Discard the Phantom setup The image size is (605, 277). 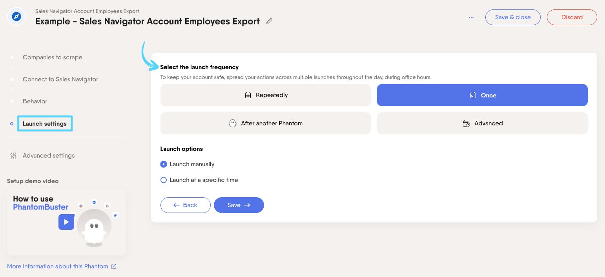click(x=572, y=17)
